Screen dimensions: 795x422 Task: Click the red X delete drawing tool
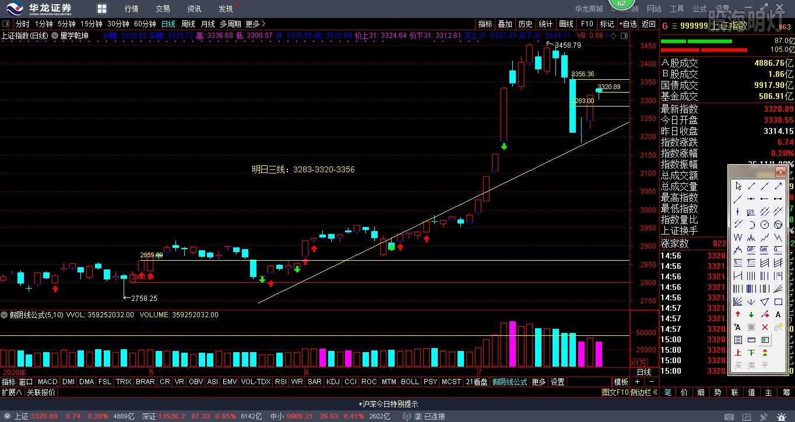coord(765,327)
